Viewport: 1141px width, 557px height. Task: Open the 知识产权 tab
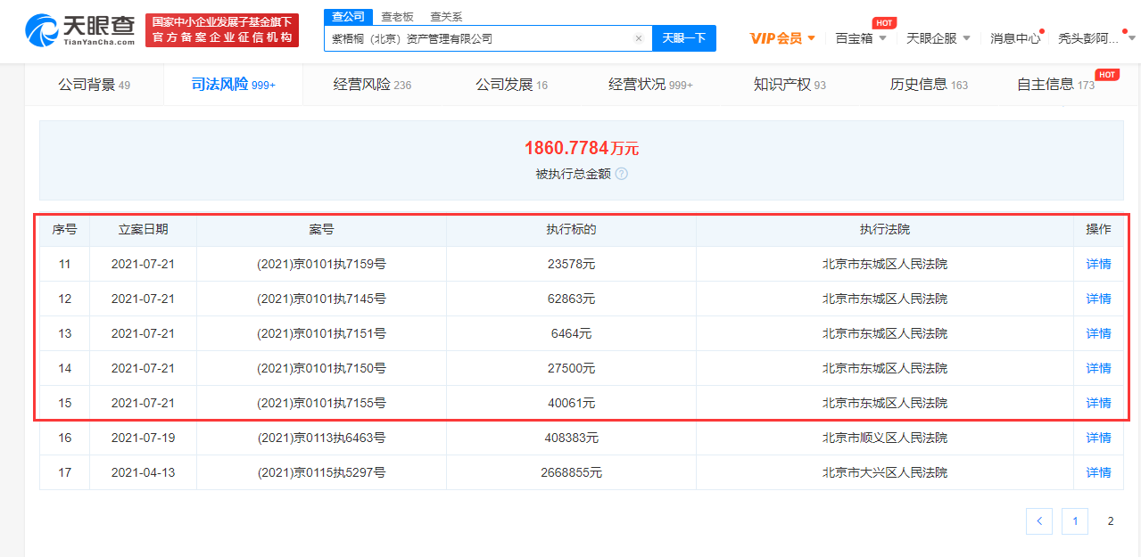[790, 85]
